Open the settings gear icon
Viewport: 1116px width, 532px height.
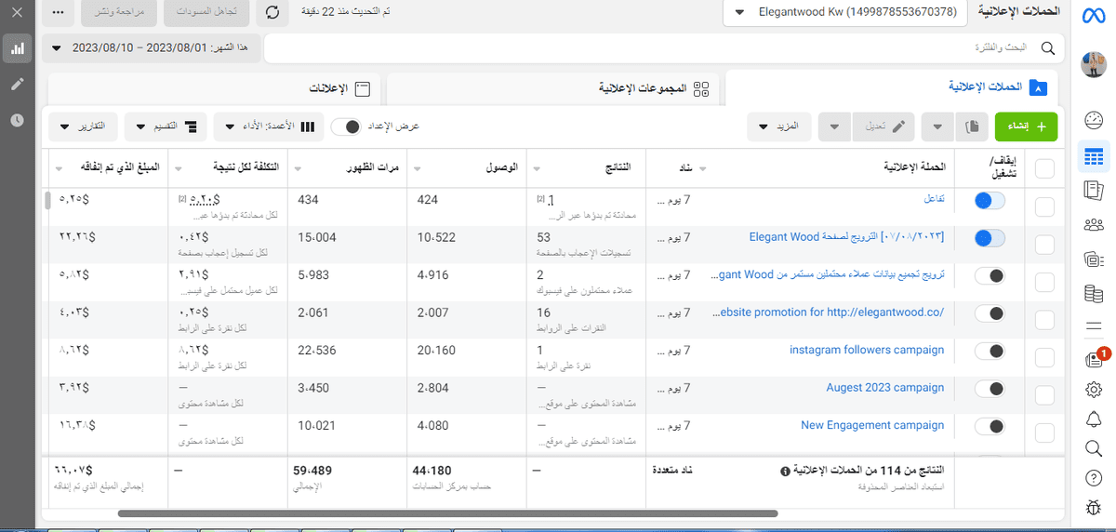coord(1093,389)
